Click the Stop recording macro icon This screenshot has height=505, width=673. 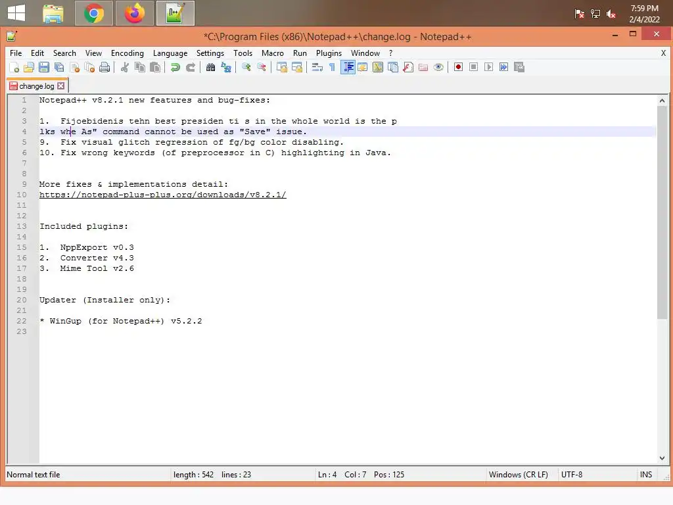(473, 67)
